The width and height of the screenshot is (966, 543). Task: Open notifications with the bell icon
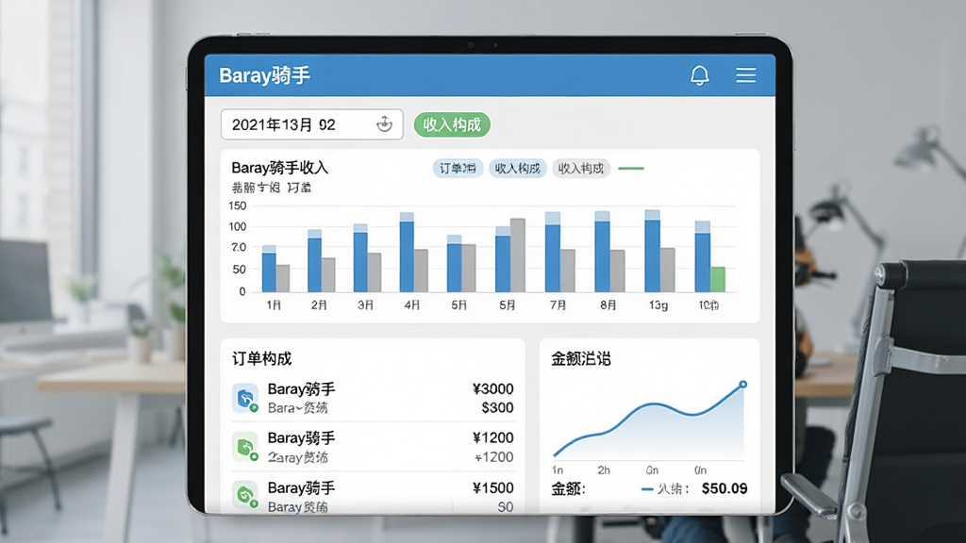699,75
